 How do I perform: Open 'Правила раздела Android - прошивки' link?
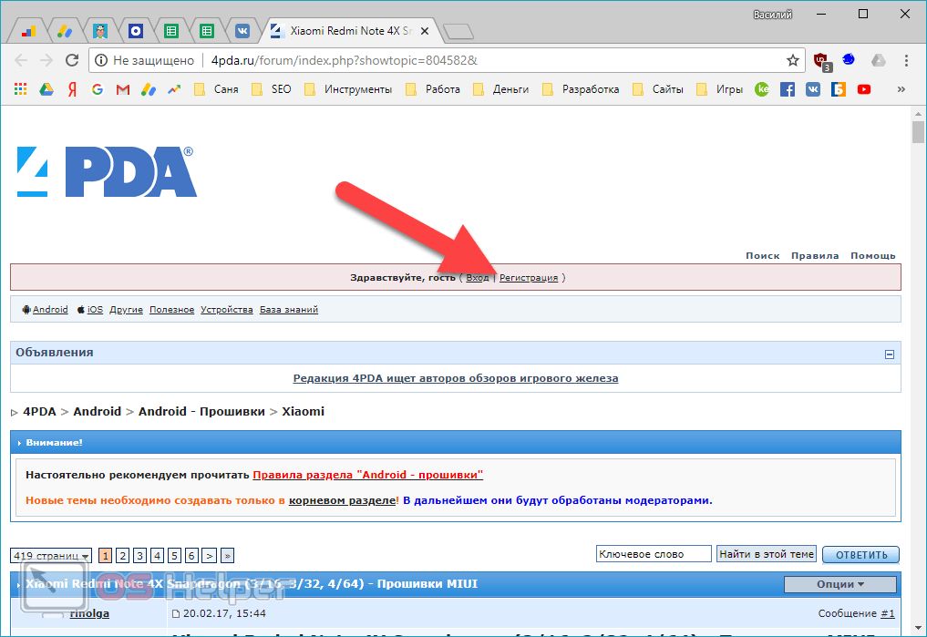(x=367, y=475)
